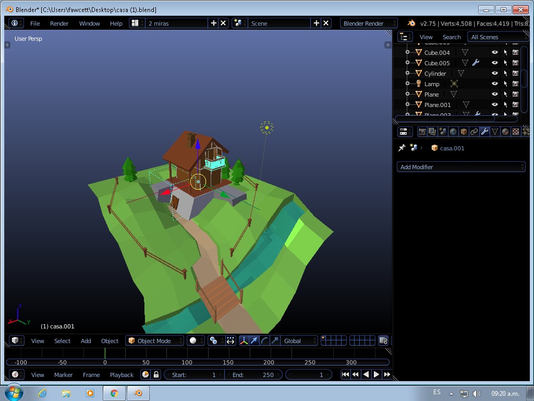Open the Add Modifier dropdown
Screen dimensions: 534x401
tap(461, 167)
